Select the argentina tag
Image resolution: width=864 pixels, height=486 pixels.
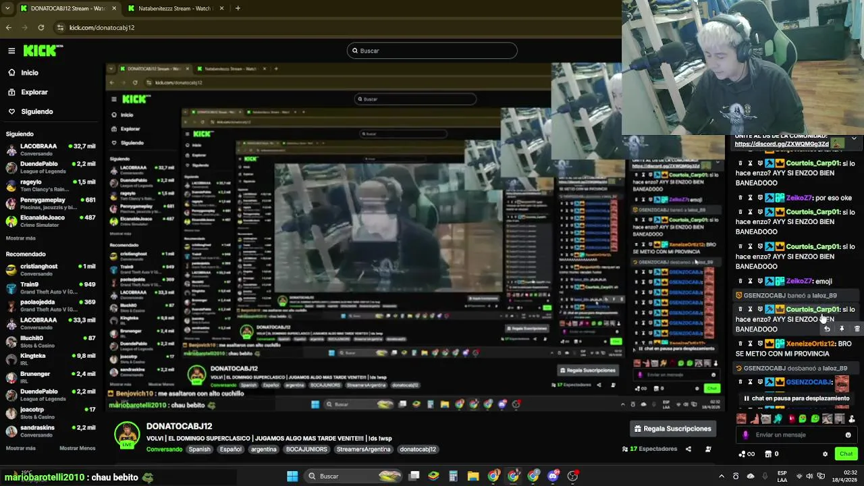click(263, 449)
